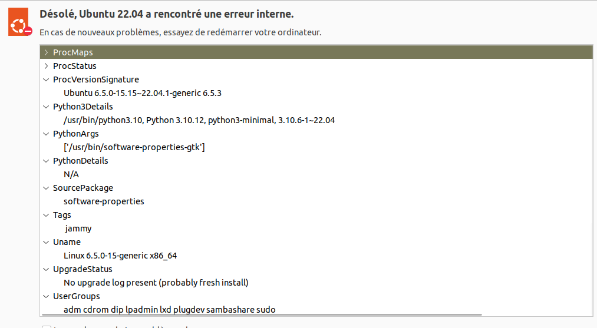Select the jammy tag row
Screen dimensions: 597x328
[x=78, y=228]
